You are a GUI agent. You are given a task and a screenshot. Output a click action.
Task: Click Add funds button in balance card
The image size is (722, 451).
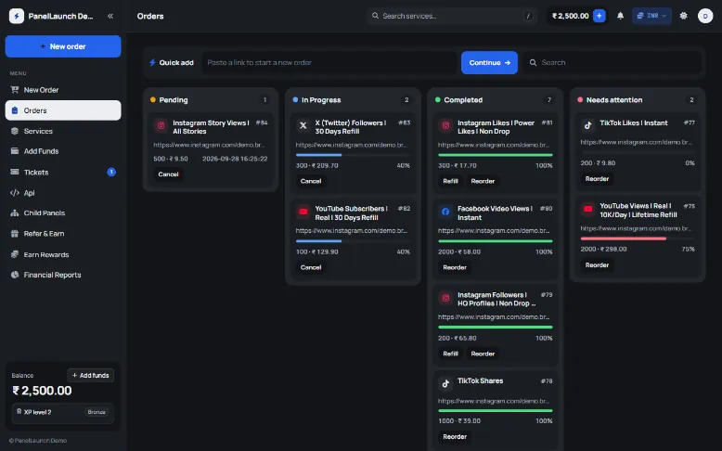tap(91, 376)
